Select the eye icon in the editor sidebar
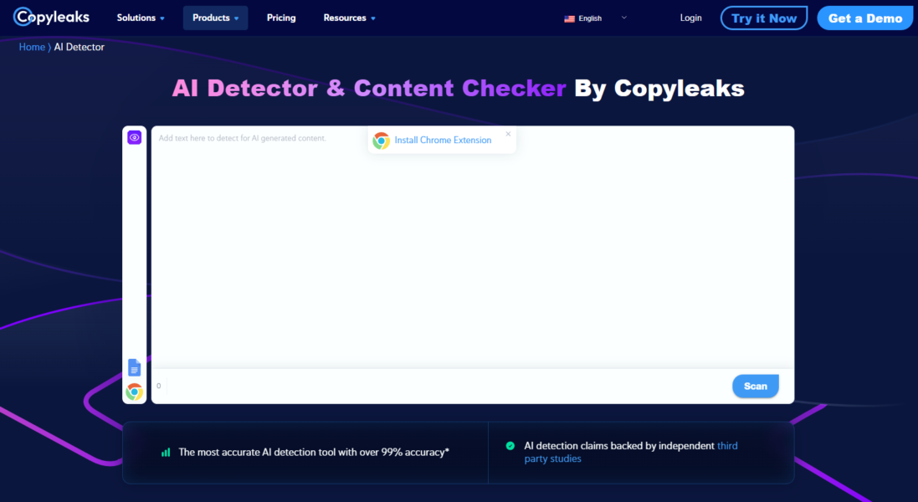 click(x=134, y=136)
